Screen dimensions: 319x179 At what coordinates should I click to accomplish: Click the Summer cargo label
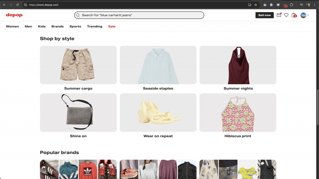78,88
